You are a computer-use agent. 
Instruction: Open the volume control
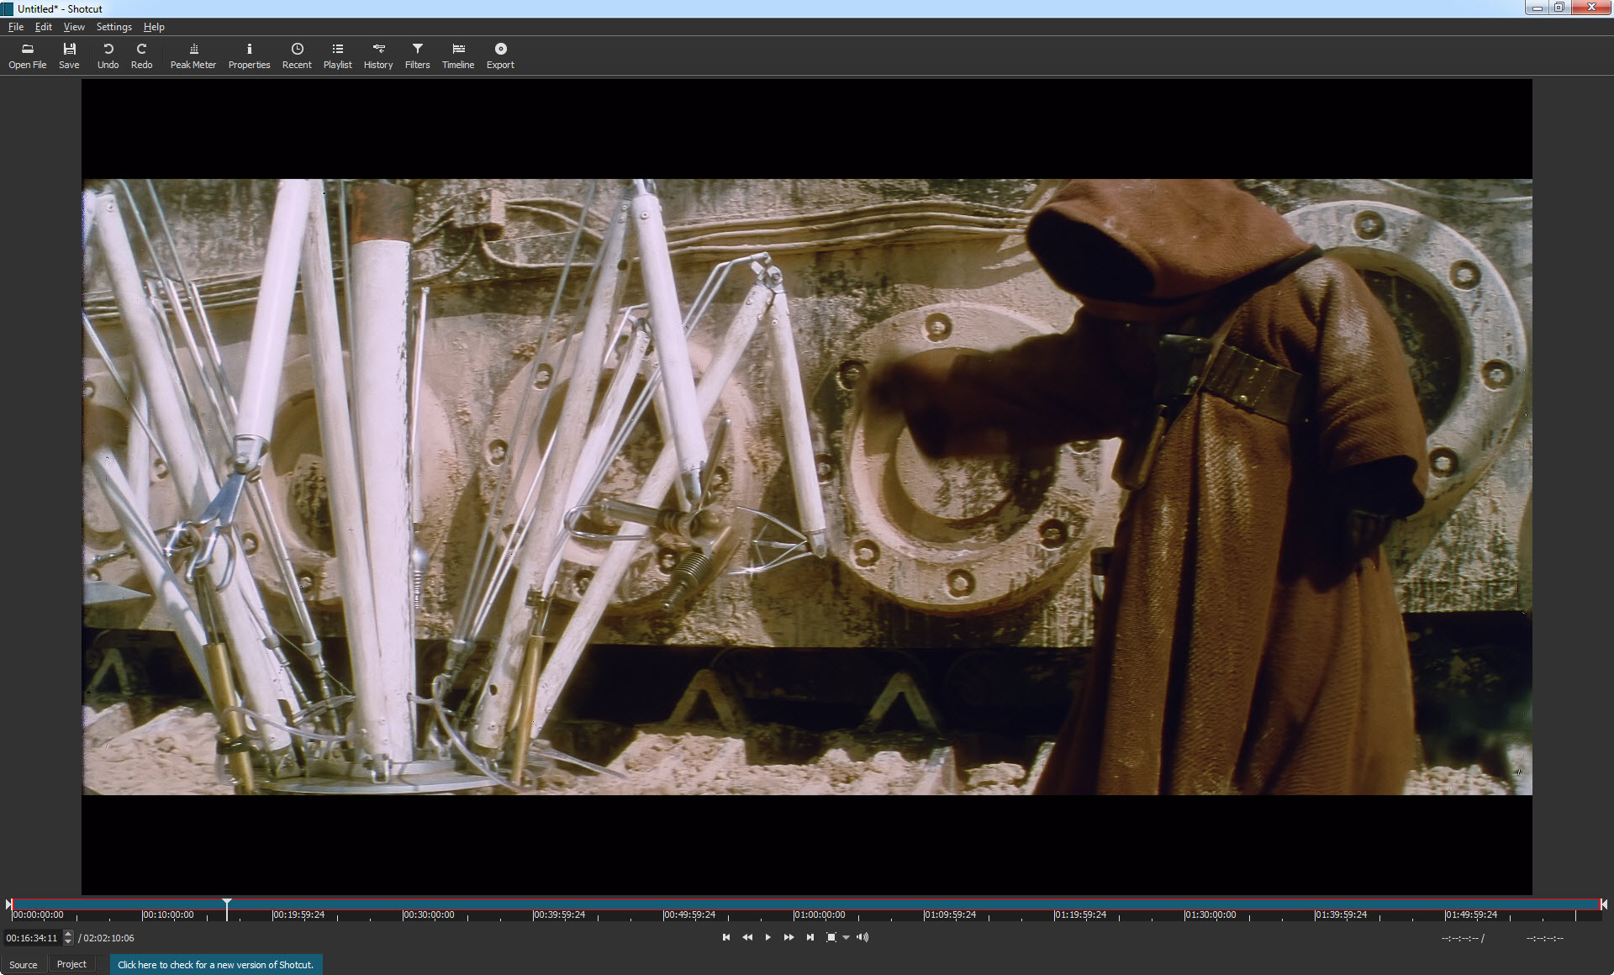point(862,937)
